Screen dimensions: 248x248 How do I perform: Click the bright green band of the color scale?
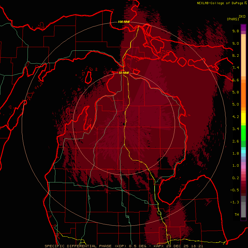243,133
